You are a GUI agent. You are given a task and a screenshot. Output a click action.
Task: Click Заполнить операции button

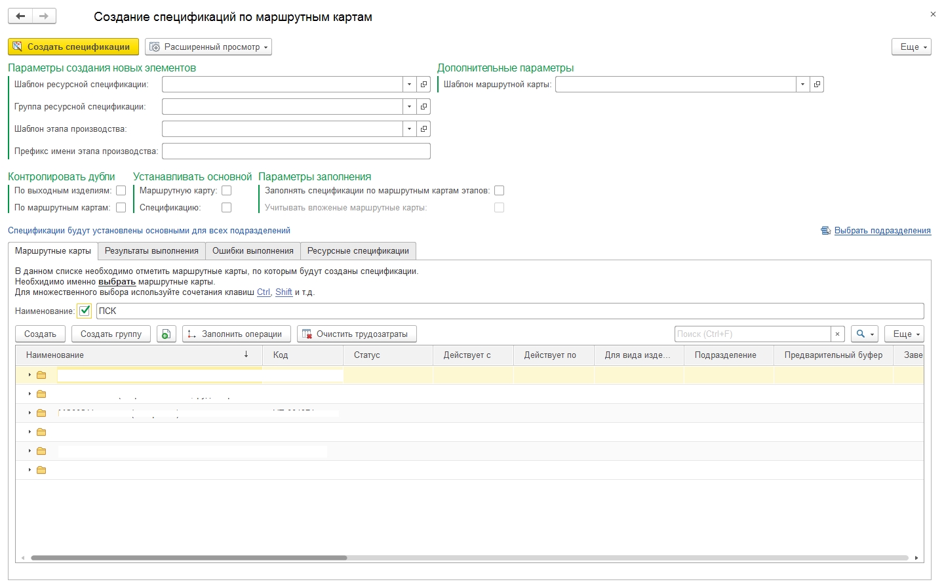coord(237,334)
